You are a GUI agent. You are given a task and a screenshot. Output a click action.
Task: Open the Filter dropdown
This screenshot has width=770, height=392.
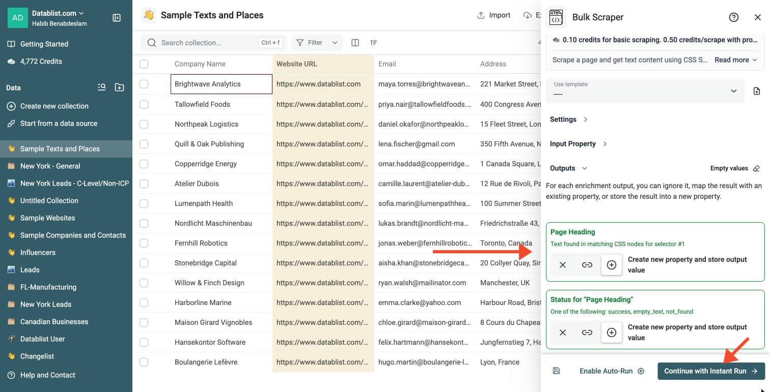pyautogui.click(x=317, y=43)
